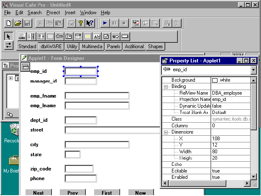Click the Property List scroll up arrow

pyautogui.click(x=253, y=80)
